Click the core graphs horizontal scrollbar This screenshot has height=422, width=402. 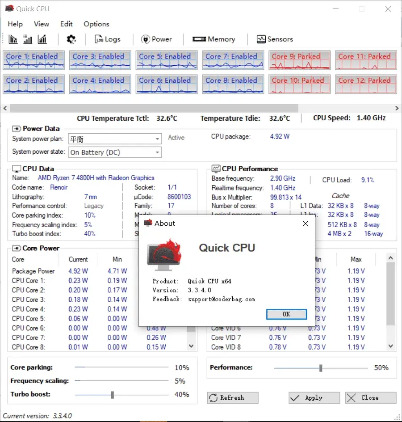(154, 108)
